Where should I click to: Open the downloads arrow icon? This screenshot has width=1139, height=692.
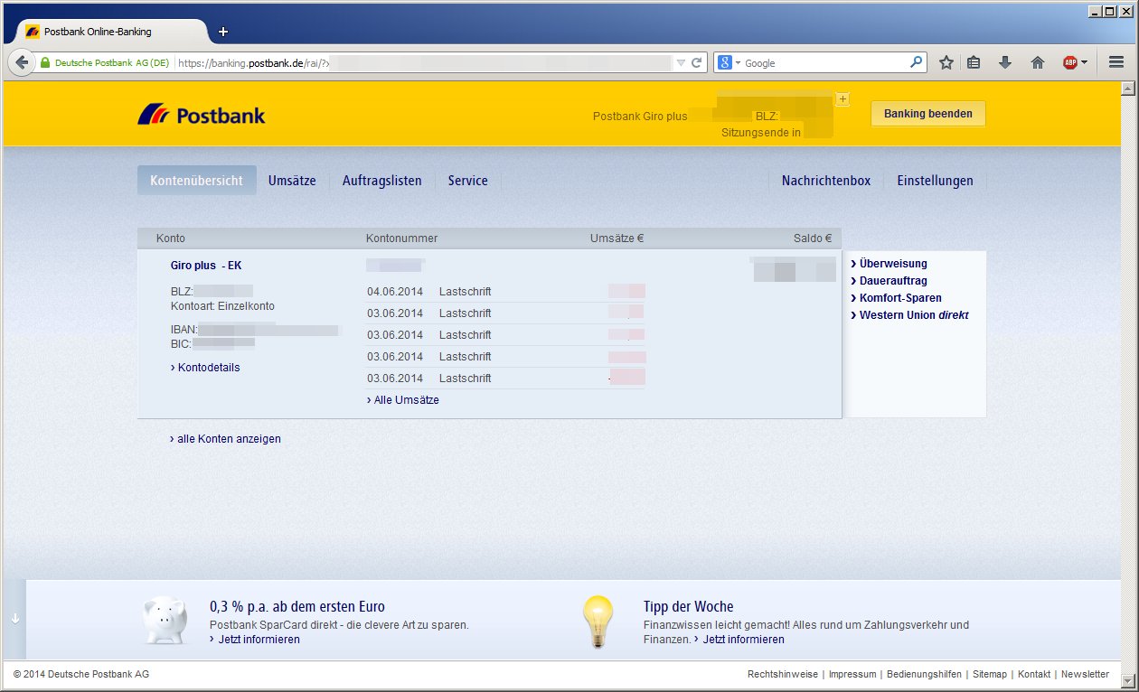[x=1004, y=63]
